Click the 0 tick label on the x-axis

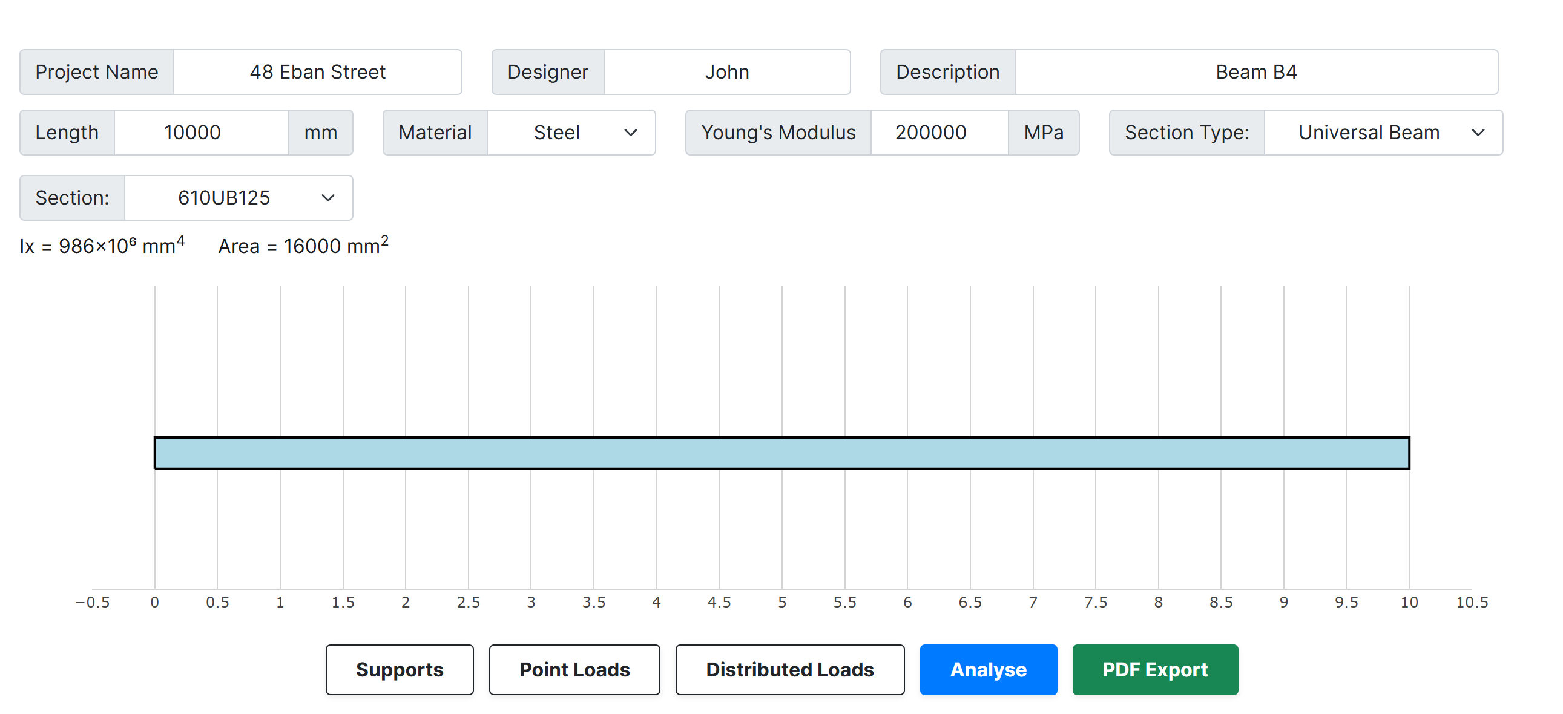coord(155,602)
